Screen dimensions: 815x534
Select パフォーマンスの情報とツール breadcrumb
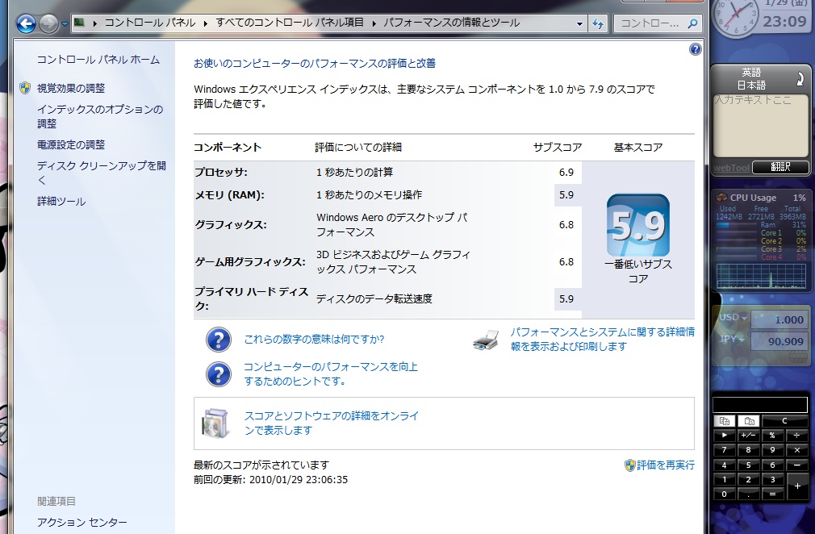coord(451,23)
